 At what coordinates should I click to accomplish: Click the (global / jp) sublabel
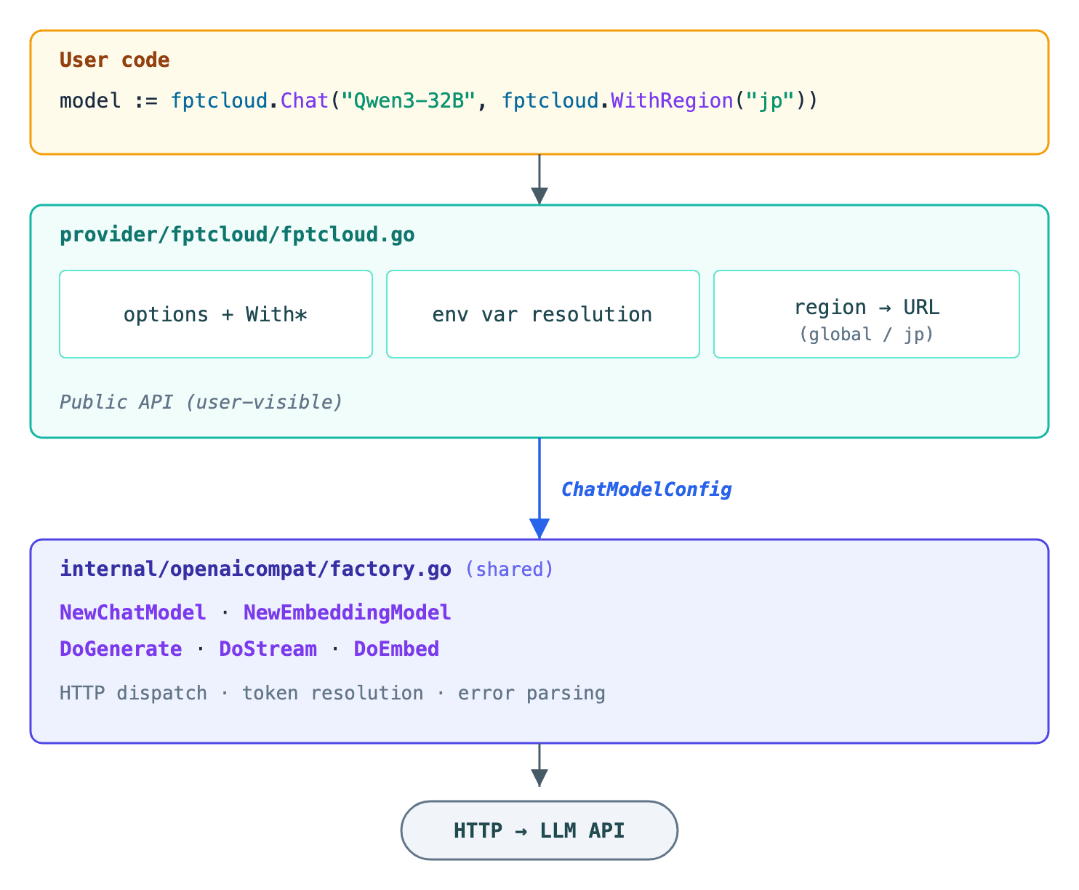866,334
